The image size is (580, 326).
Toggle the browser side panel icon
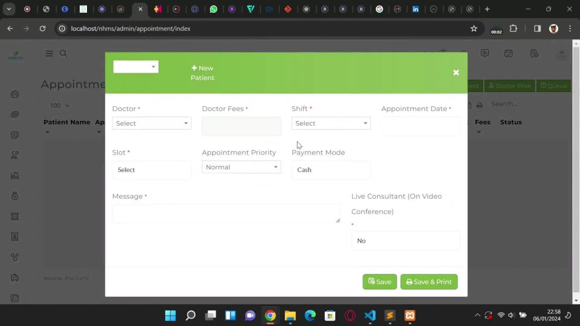537,28
